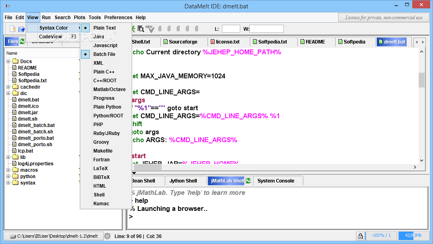Select Plain Text syntax radio option
Image resolution: width=433 pixels, height=244 pixels.
(x=85, y=28)
